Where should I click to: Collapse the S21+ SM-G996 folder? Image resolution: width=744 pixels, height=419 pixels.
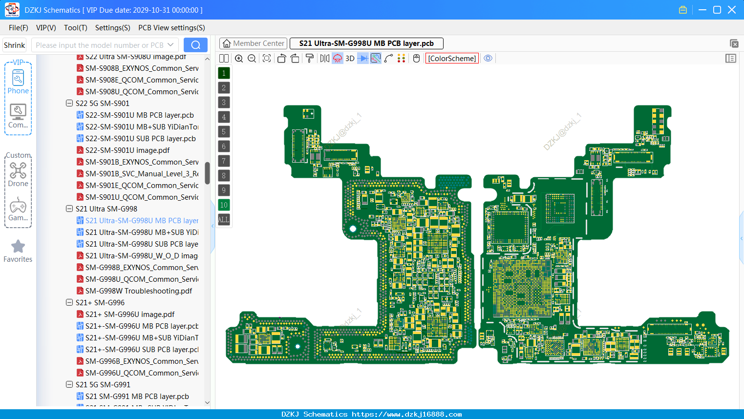click(69, 303)
